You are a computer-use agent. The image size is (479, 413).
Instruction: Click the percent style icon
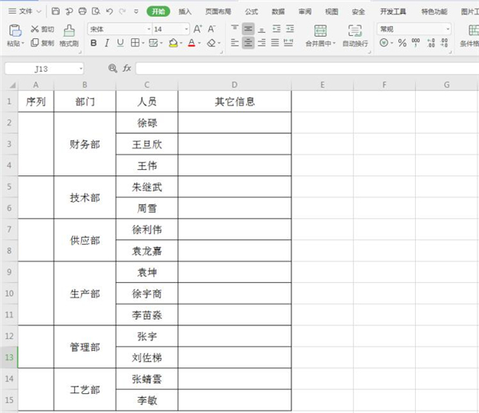pos(402,43)
